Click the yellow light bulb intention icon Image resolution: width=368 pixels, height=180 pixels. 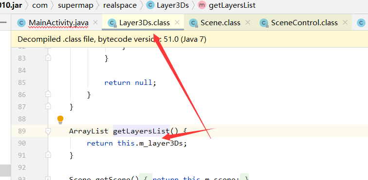pos(60,119)
